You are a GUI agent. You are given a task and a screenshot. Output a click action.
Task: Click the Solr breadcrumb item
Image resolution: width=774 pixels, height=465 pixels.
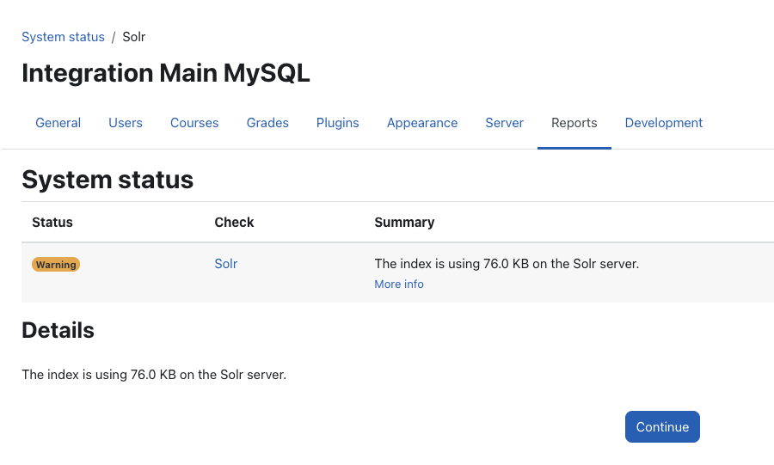[134, 37]
